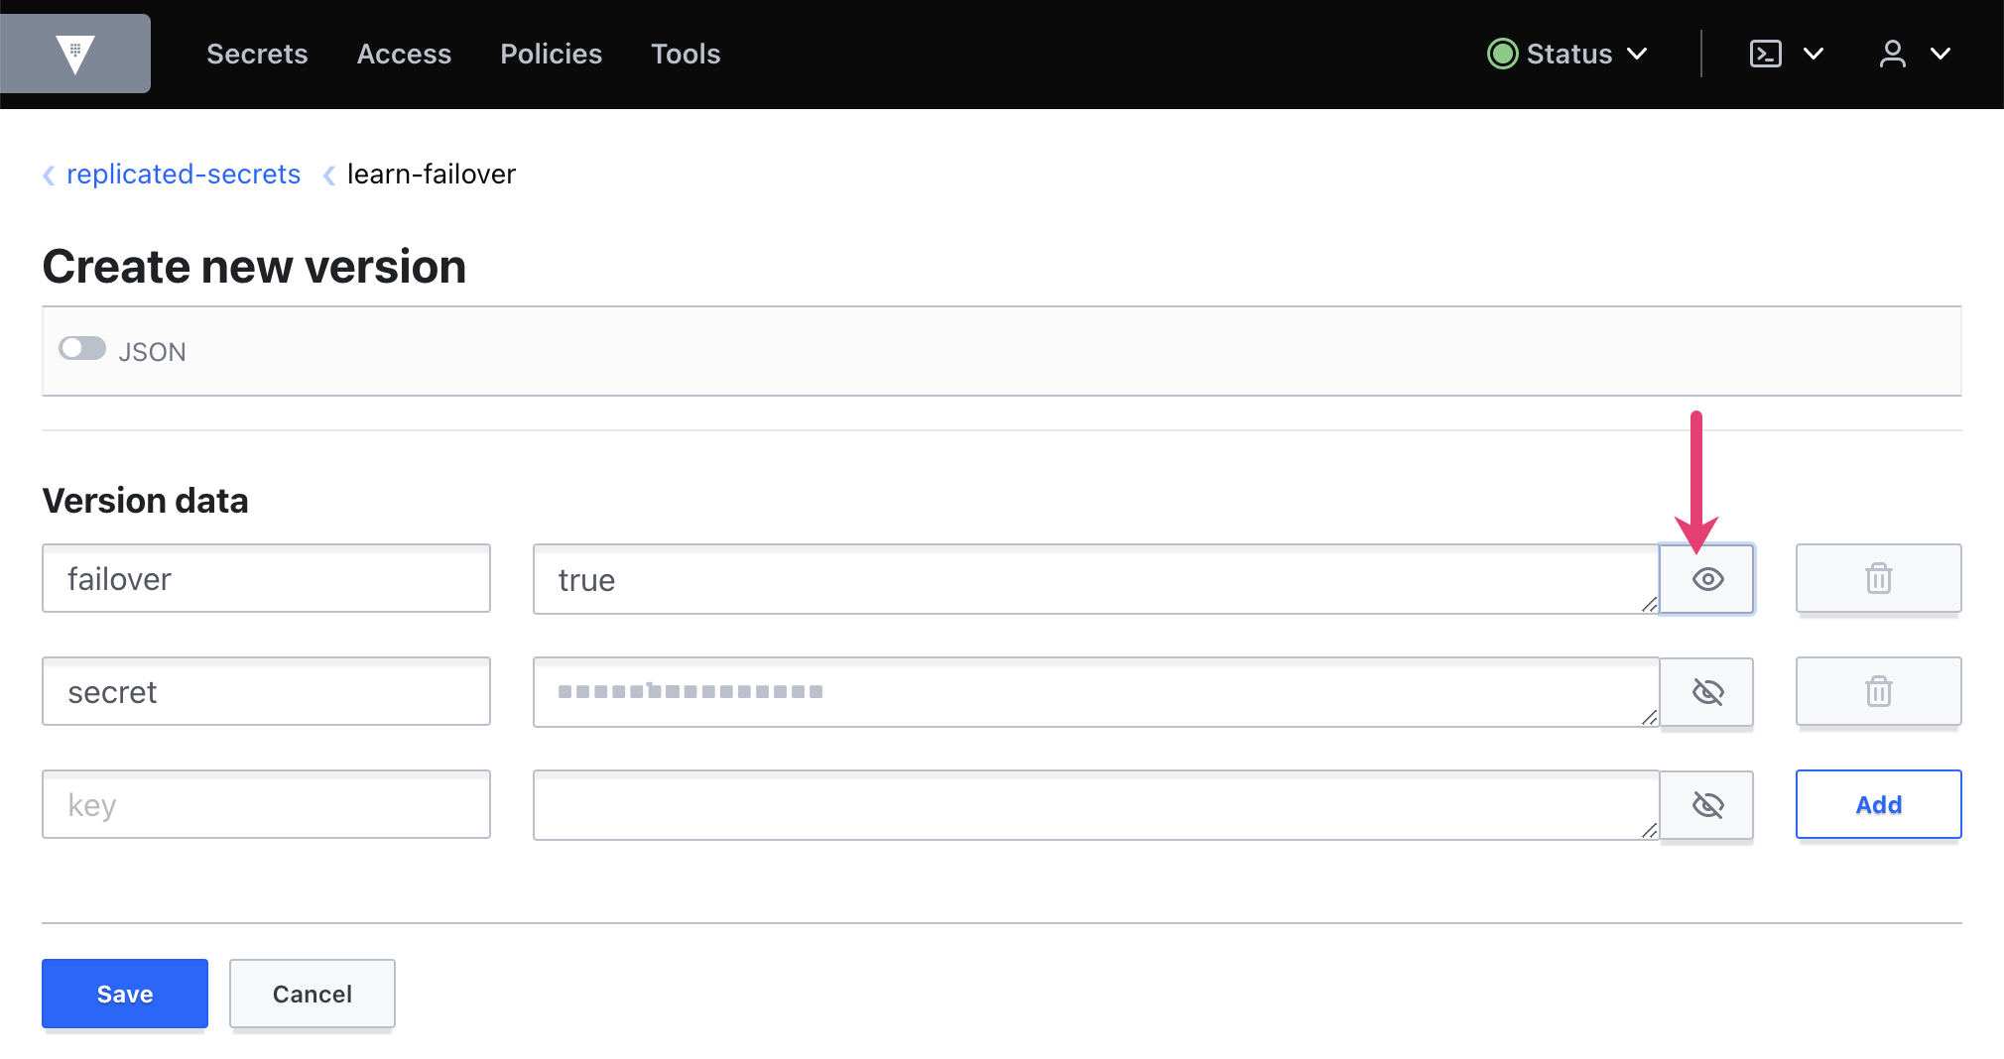Open the Secrets menu
2004x1059 pixels.
(257, 54)
